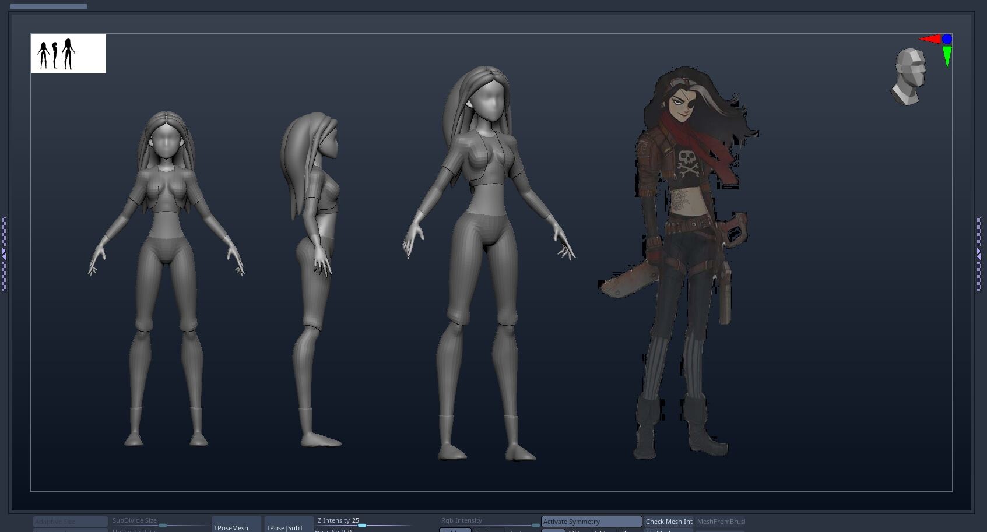Run Check Mesh Integrity
The image size is (987, 532).
(669, 522)
